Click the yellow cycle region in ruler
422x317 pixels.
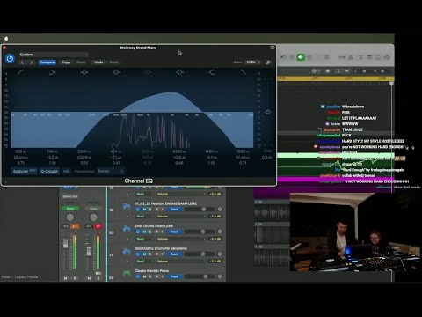[336, 78]
